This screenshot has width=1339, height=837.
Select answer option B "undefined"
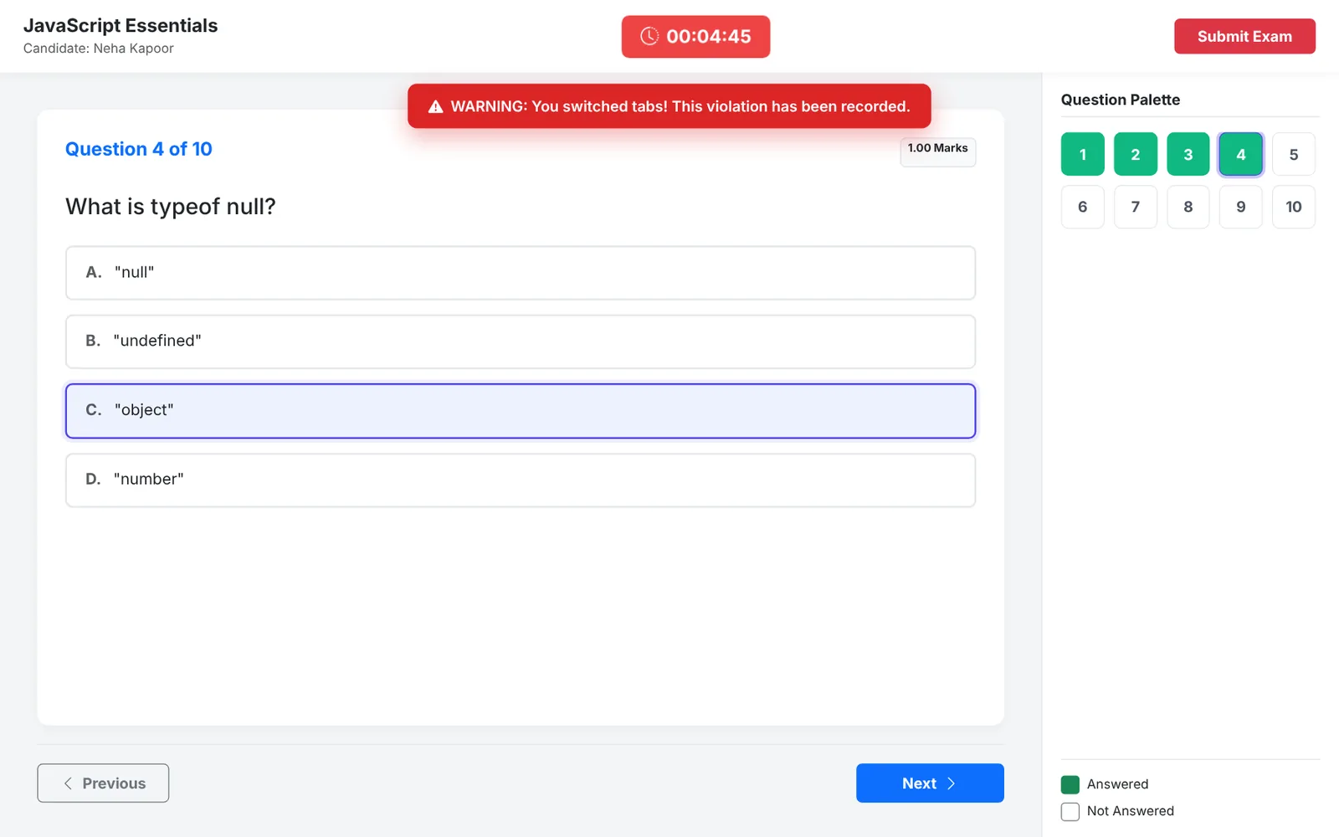521,341
